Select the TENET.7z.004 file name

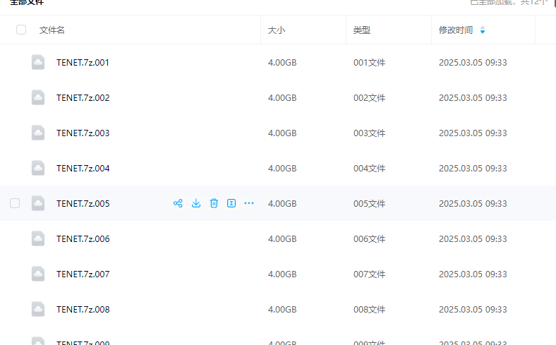pos(83,168)
